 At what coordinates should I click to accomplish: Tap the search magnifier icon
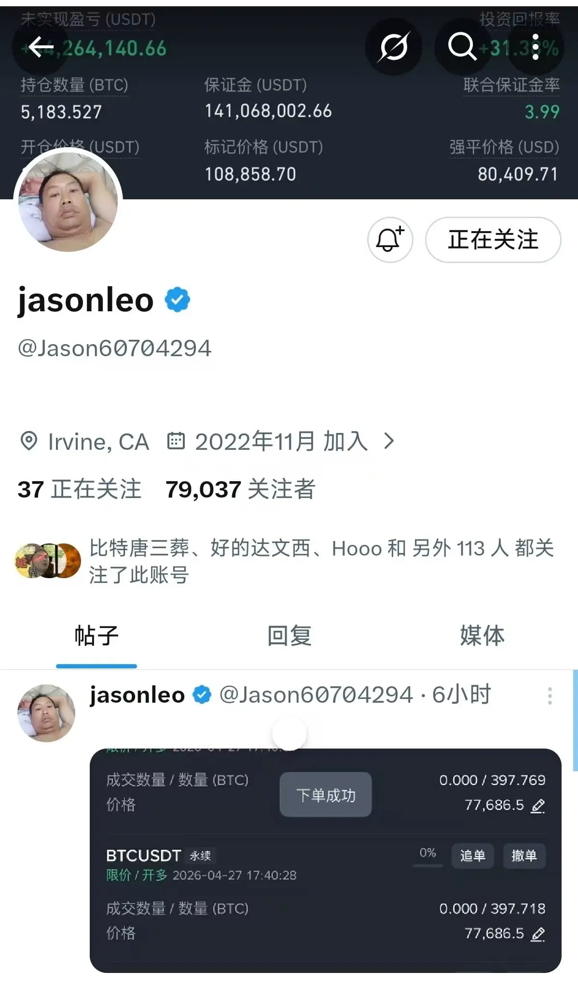pyautogui.click(x=462, y=47)
